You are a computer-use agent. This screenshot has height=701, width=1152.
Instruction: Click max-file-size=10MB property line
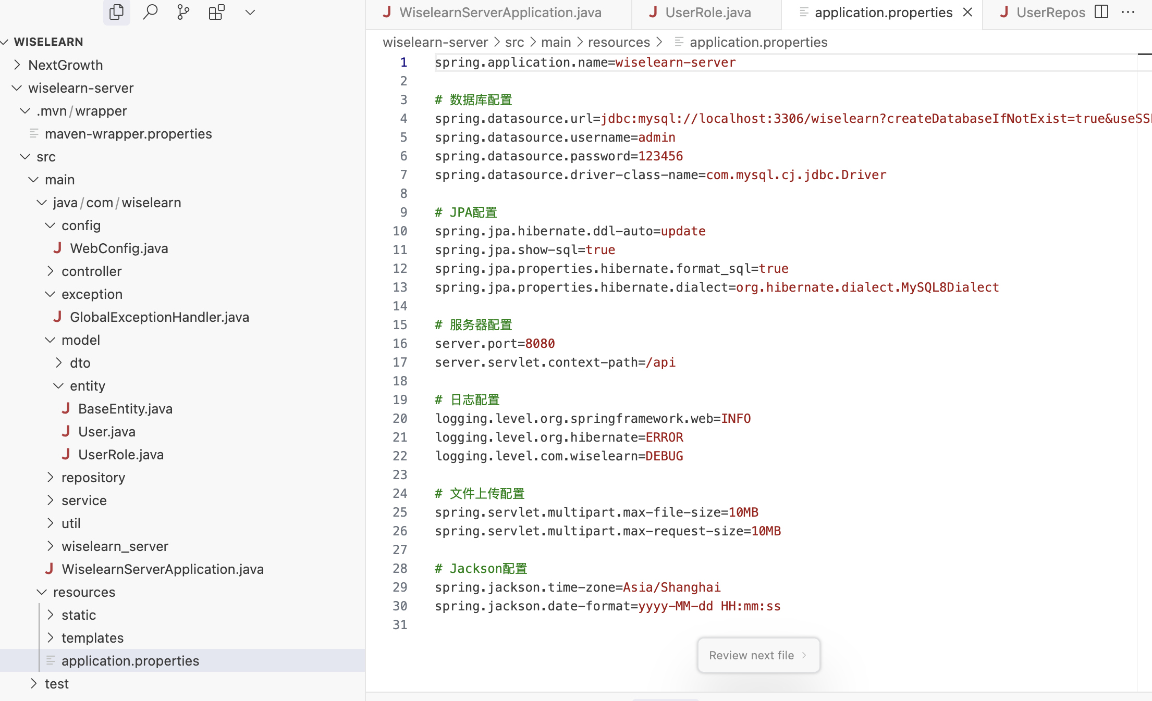coord(597,512)
